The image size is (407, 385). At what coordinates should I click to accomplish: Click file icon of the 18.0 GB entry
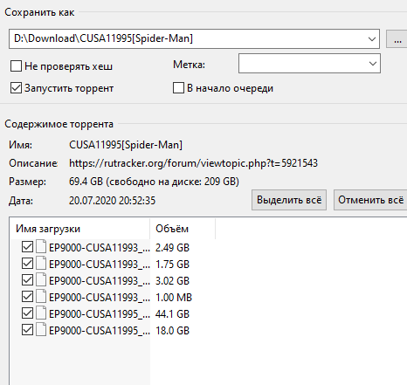(x=41, y=330)
